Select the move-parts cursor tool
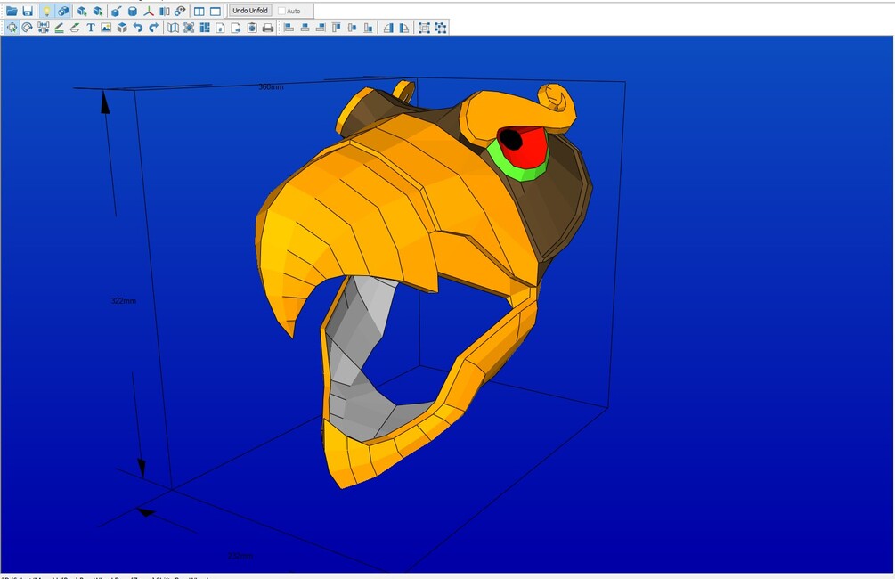895x579 pixels. point(12,28)
